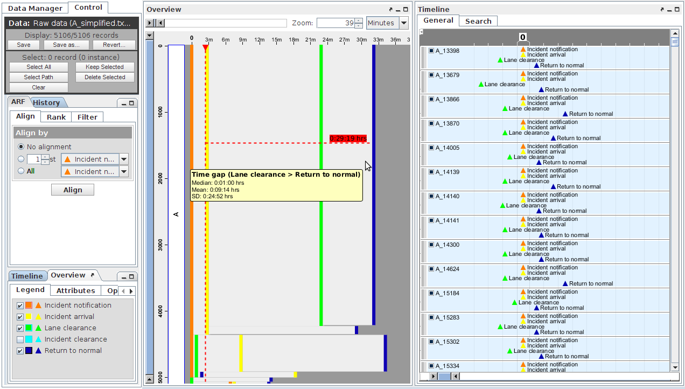Click the square icon beside record A_13398
The image size is (685, 389).
point(431,51)
